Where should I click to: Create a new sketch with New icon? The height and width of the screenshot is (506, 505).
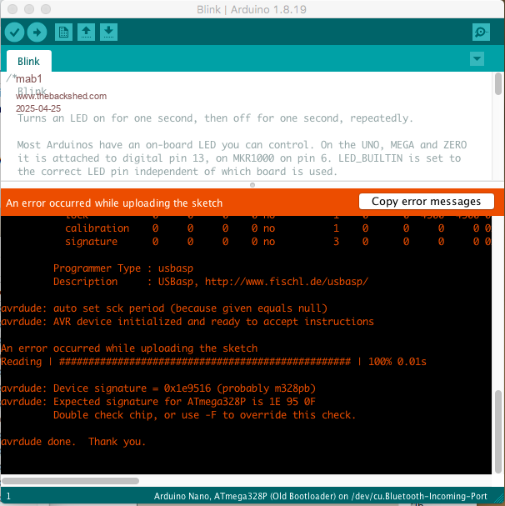[x=63, y=33]
